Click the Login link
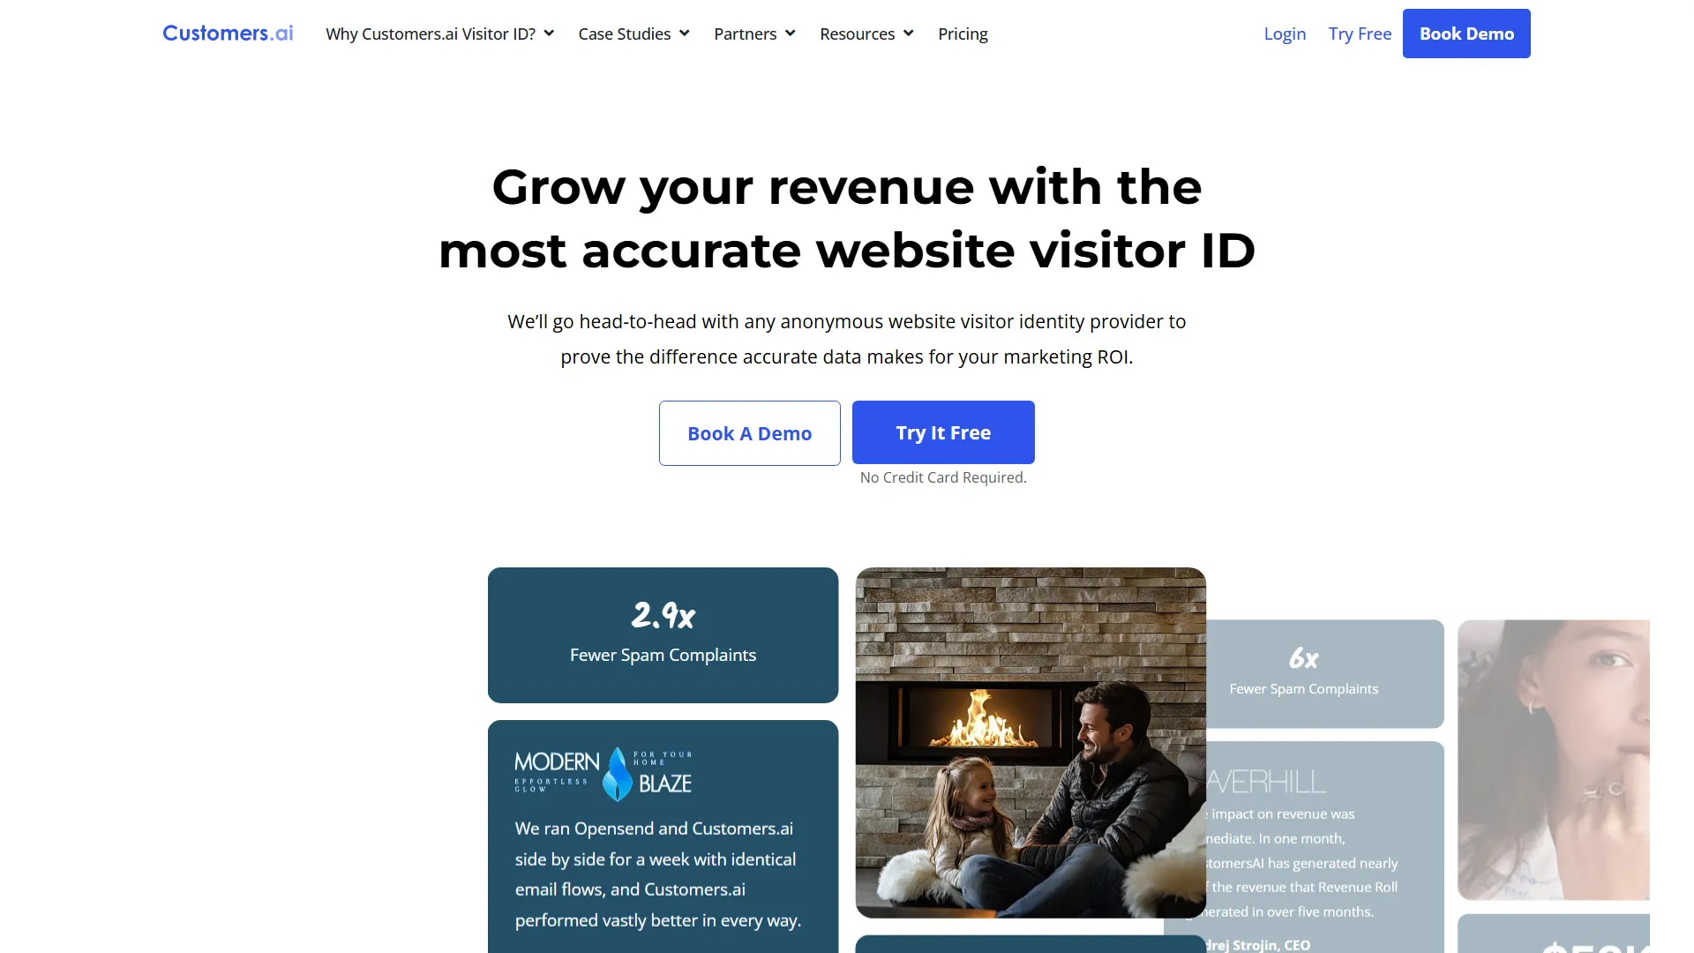This screenshot has width=1694, height=953. click(1285, 34)
